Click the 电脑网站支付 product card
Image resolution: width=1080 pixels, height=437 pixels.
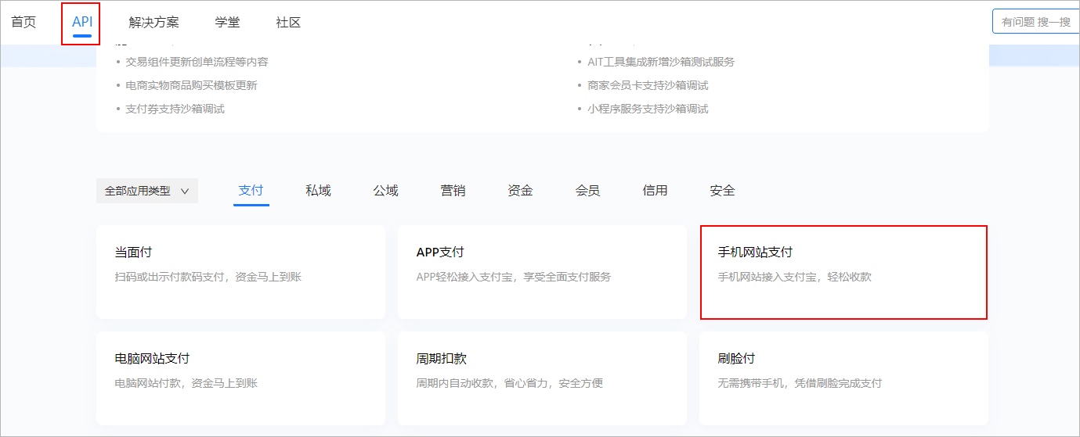pos(240,377)
